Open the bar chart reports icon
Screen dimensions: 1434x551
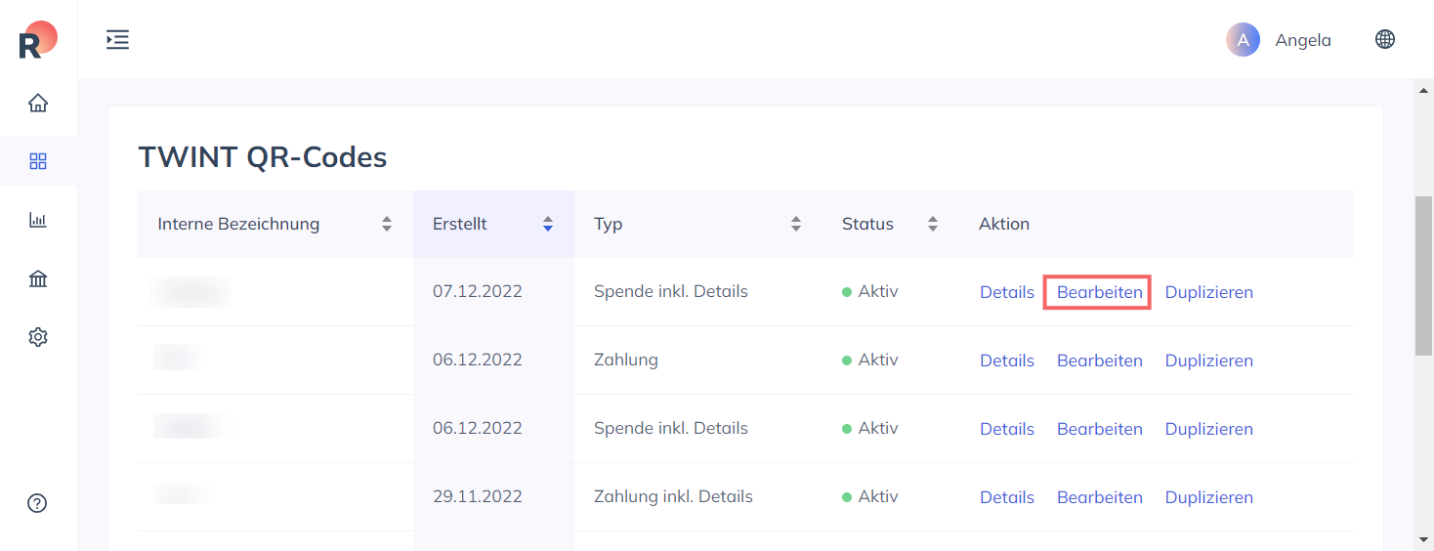[x=38, y=220]
